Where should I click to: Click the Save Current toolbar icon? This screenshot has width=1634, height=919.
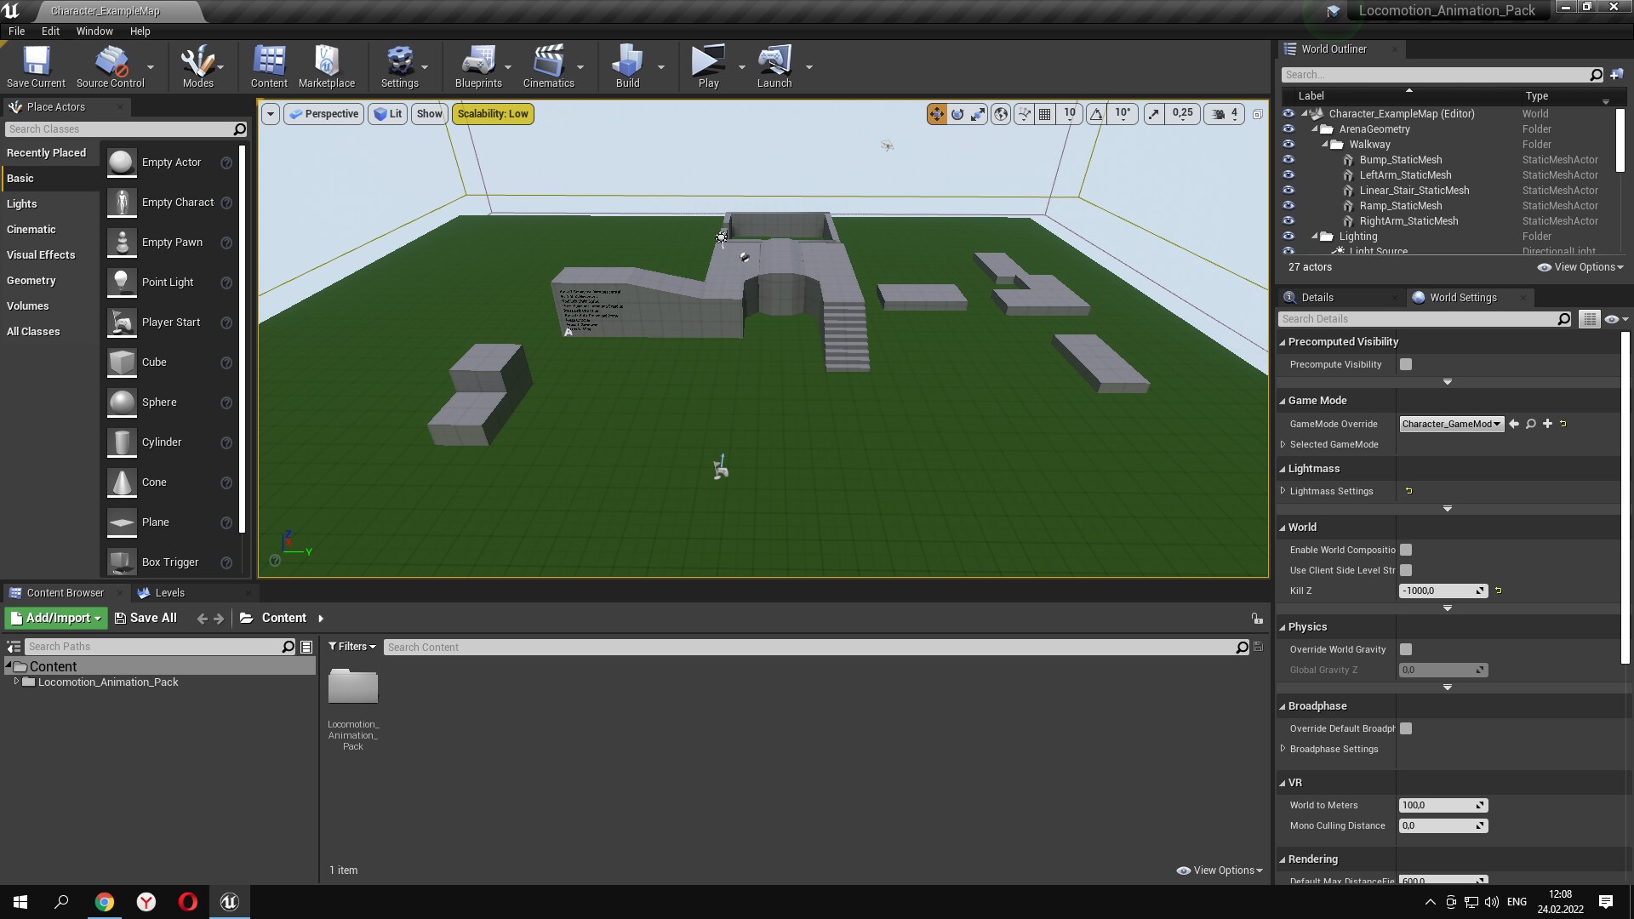coord(36,66)
